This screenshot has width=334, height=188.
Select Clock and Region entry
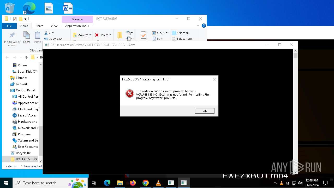click(x=25, y=109)
